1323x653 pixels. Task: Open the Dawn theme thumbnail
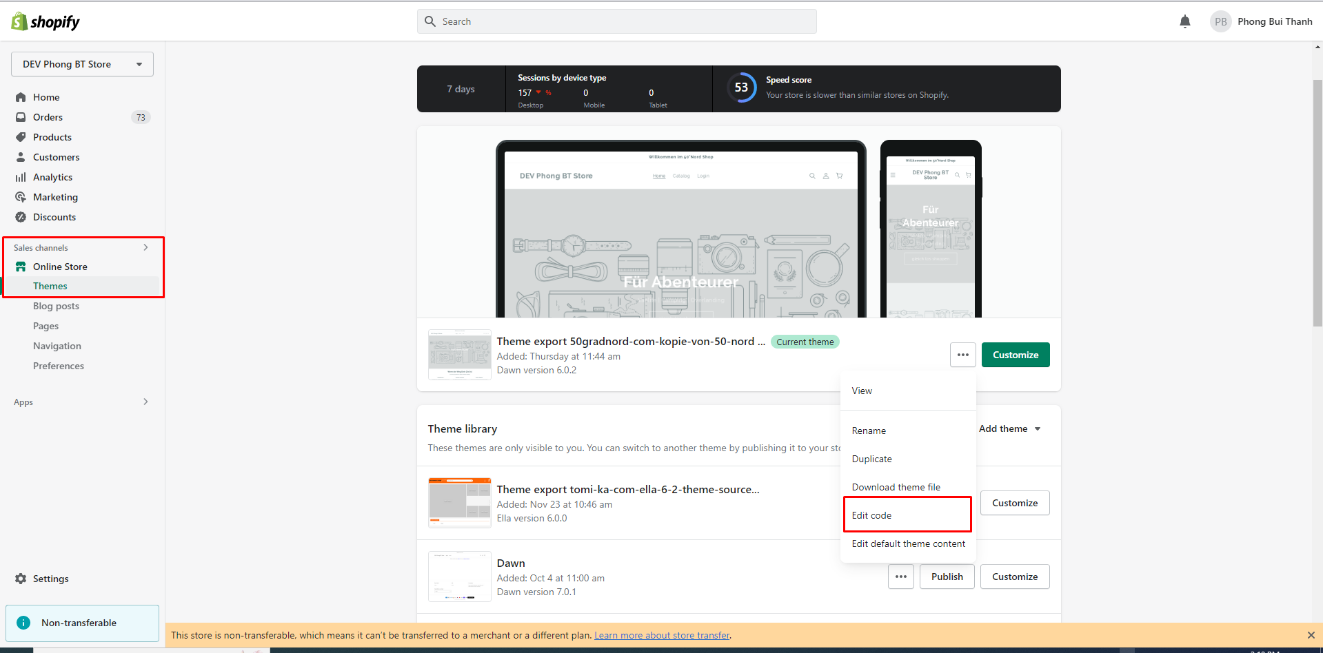click(x=460, y=577)
